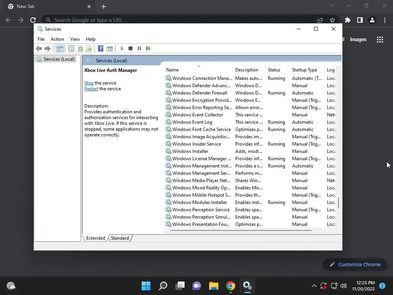Screen dimensions: 393x295
Task: Click the volume icon in system tray
Action: (343, 286)
